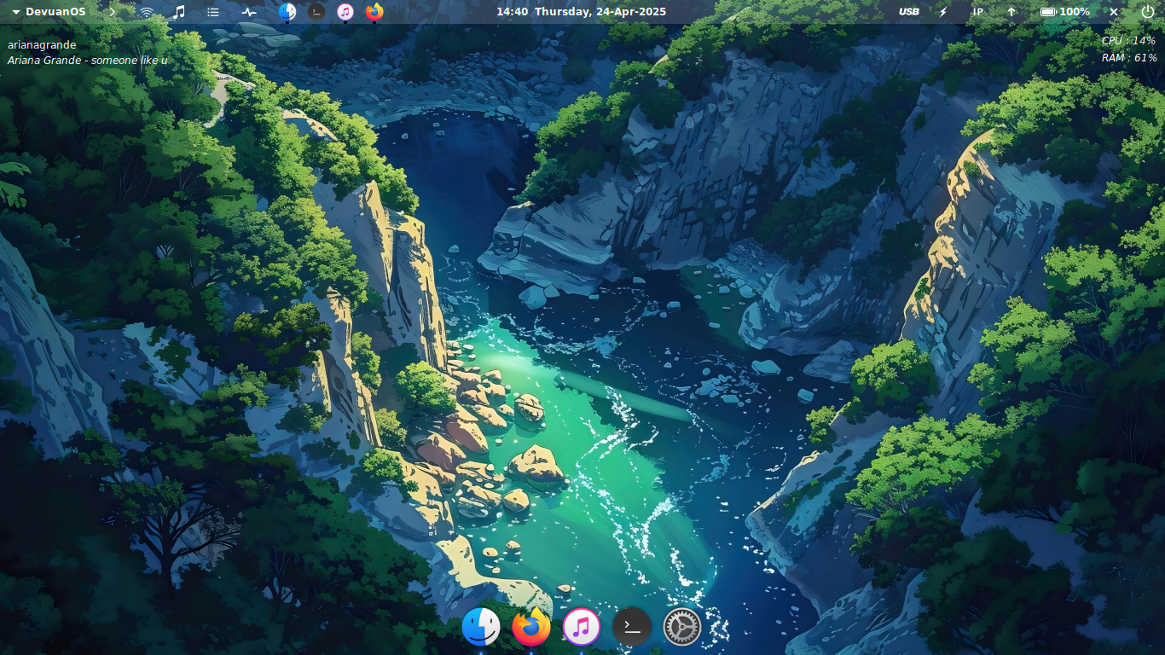Open the system activity pulse monitor icon
The height and width of the screenshot is (655, 1165).
248,12
